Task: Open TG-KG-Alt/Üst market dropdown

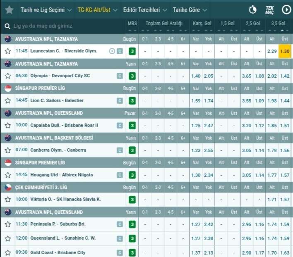Action: point(98,10)
